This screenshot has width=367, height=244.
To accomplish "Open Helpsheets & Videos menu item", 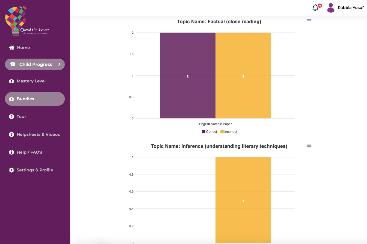I will click(x=38, y=134).
